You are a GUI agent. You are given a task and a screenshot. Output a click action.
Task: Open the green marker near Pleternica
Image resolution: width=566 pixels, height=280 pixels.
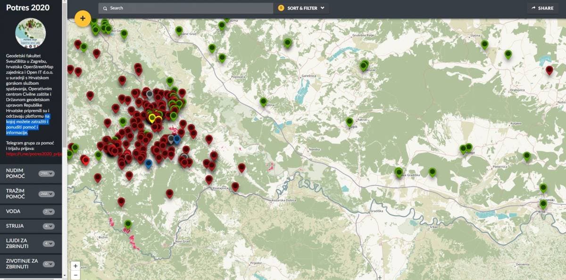pos(527,156)
